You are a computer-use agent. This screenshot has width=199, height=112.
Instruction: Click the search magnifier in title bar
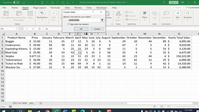click(x=164, y=2)
